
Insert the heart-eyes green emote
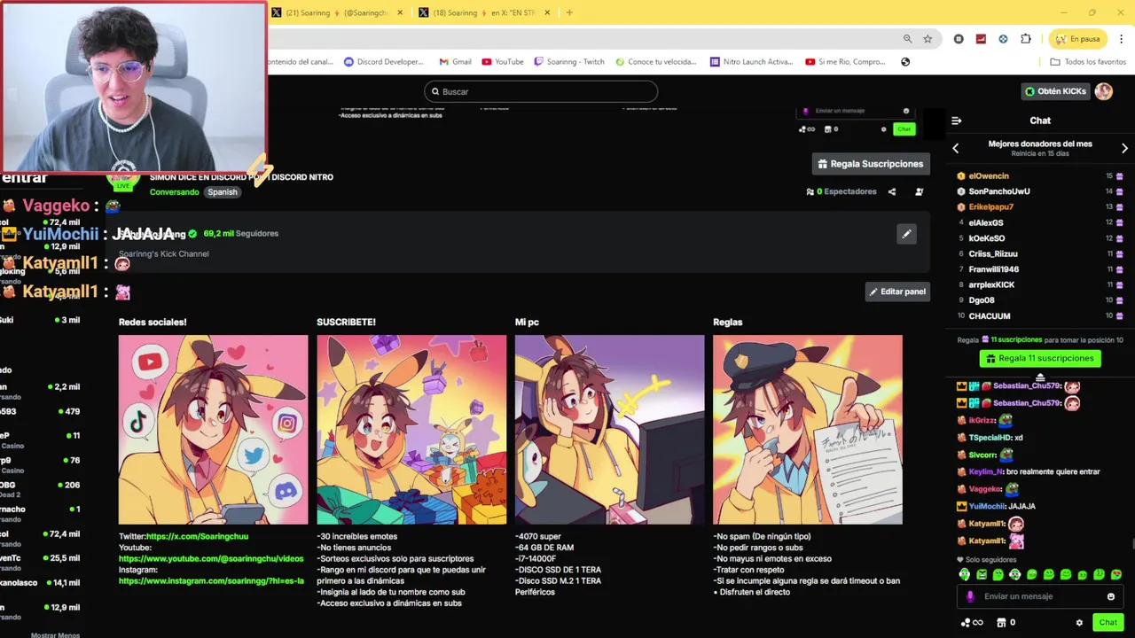[x=1115, y=575]
